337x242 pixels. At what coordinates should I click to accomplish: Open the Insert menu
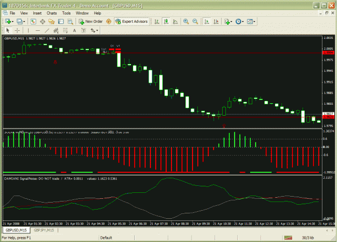[x=37, y=13]
